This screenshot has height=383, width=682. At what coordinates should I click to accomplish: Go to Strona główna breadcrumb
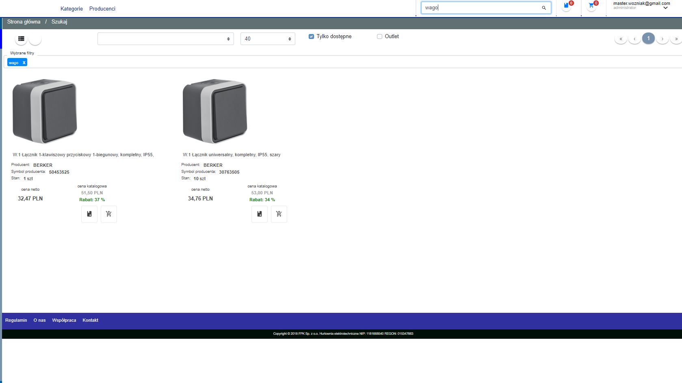[x=24, y=22]
